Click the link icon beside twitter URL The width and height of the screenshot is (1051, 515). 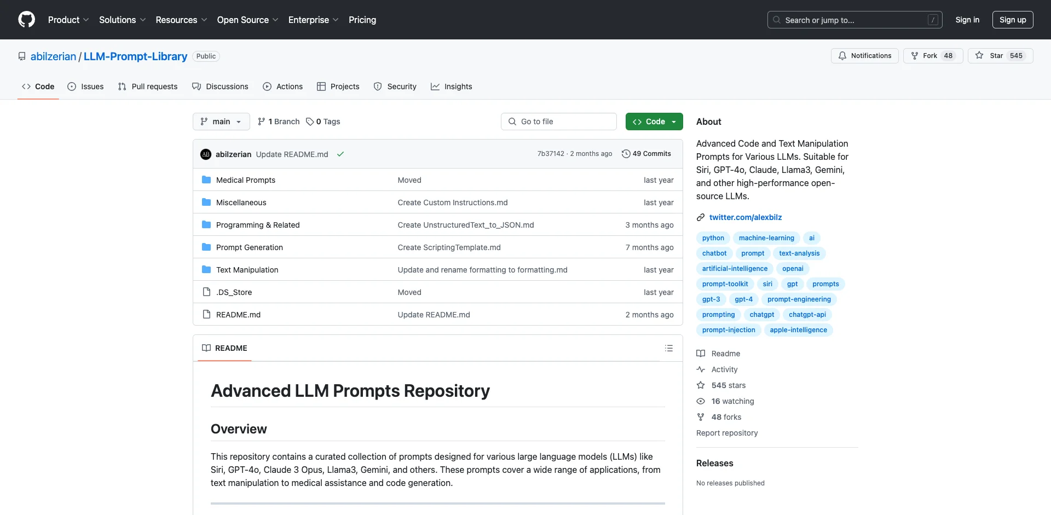[701, 217]
